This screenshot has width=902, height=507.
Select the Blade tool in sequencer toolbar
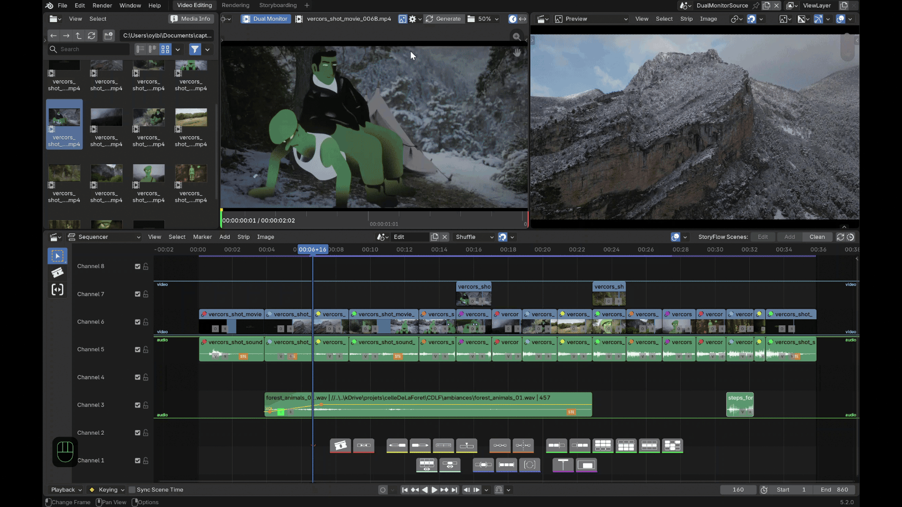tap(57, 273)
